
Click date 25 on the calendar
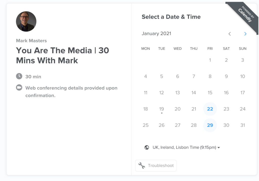tap(145, 125)
